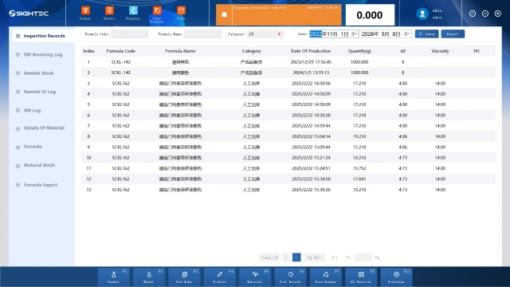The width and height of the screenshot is (510, 287).
Task: Click quantity cell 17.841
Action: [x=359, y=179]
